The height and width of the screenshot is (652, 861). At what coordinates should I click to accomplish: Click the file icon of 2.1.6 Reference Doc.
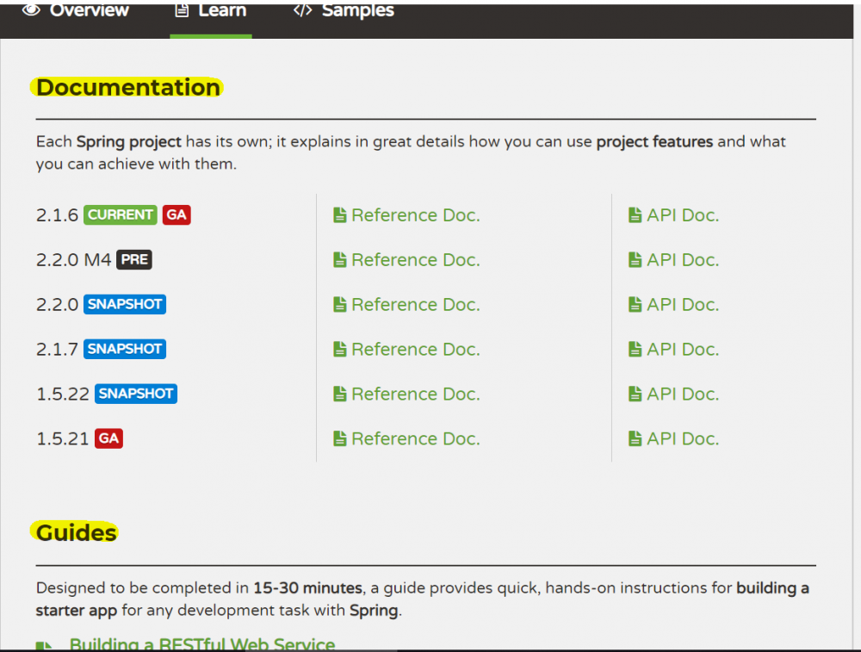[340, 214]
